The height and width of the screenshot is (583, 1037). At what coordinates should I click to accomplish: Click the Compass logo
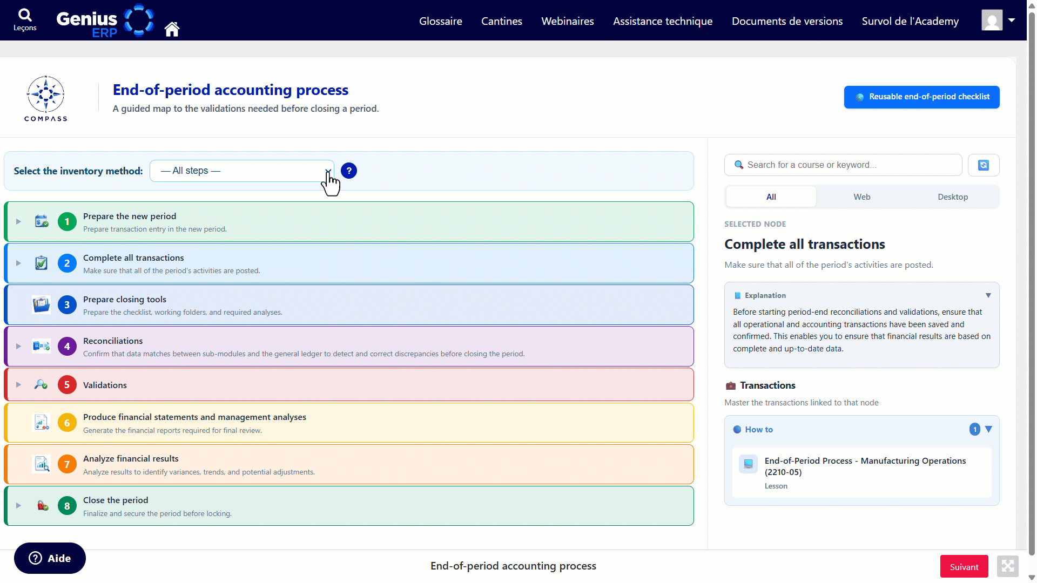pyautogui.click(x=46, y=98)
